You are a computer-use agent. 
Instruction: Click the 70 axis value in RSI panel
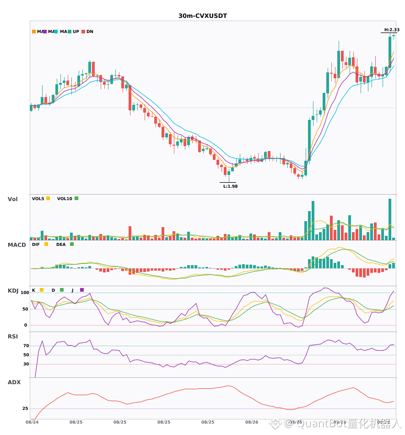pos(26,346)
